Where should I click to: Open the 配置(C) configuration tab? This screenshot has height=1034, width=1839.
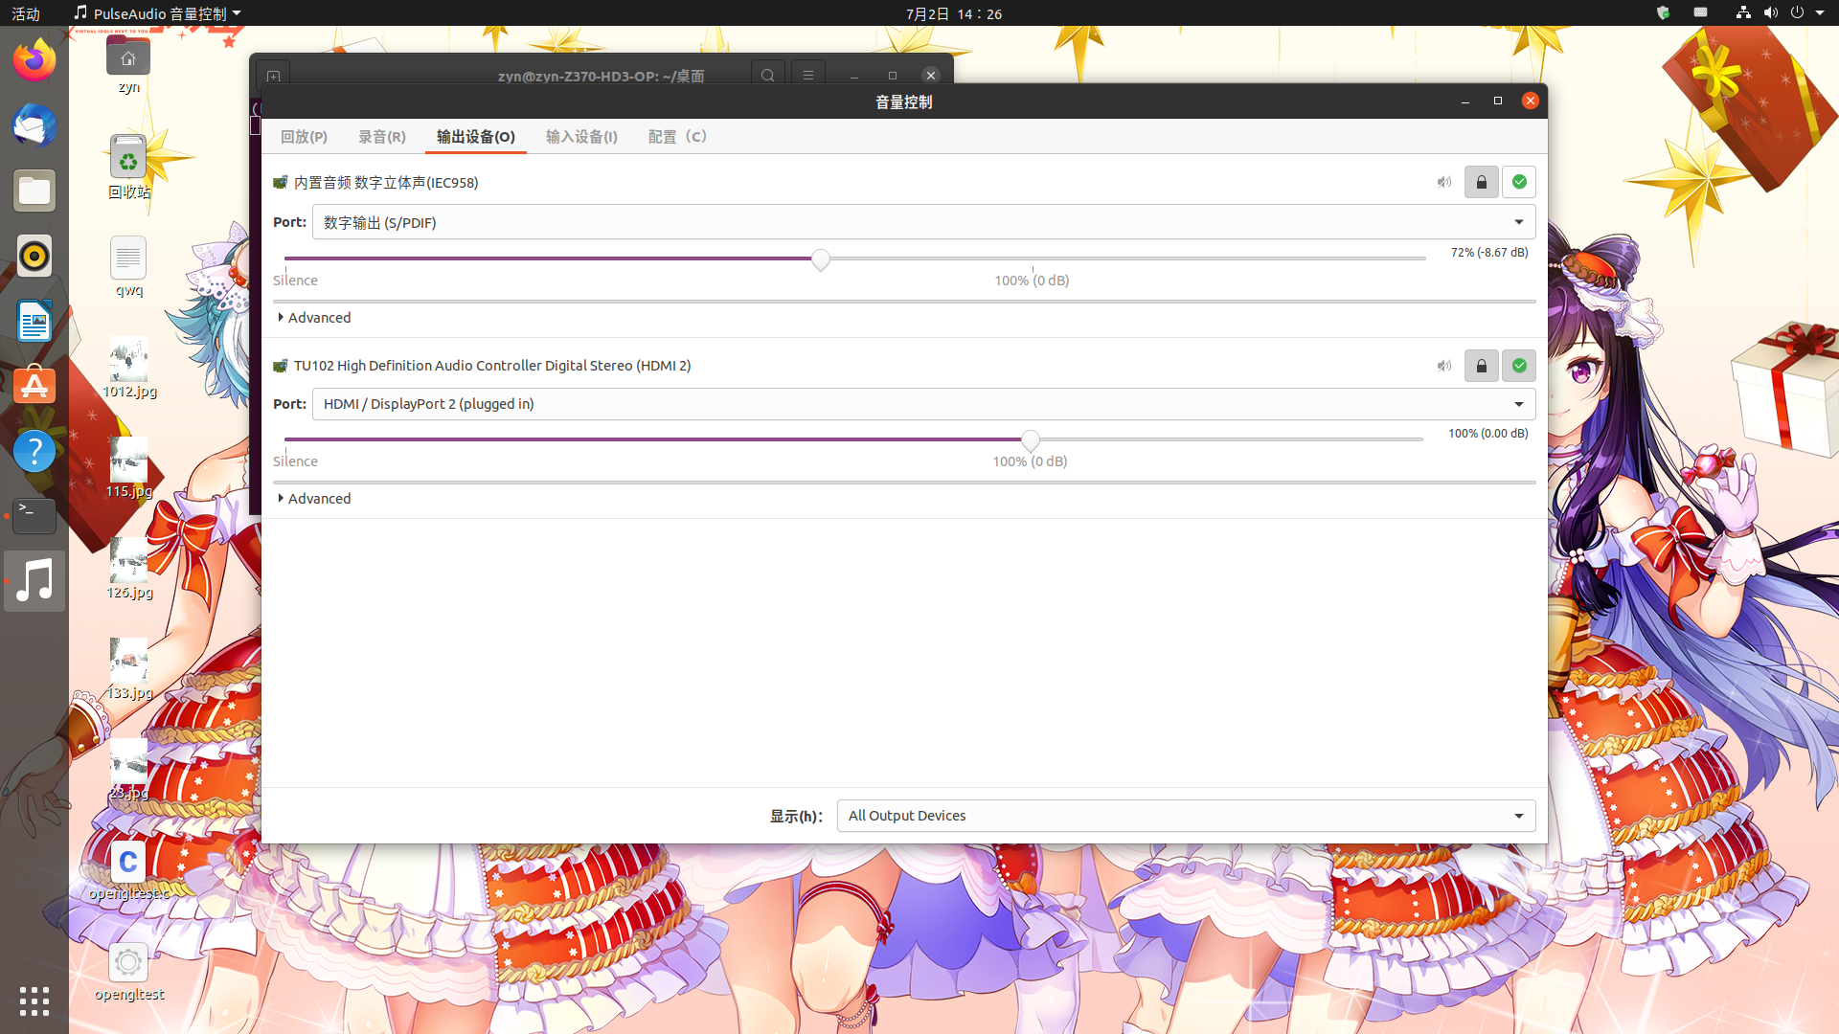pos(677,137)
